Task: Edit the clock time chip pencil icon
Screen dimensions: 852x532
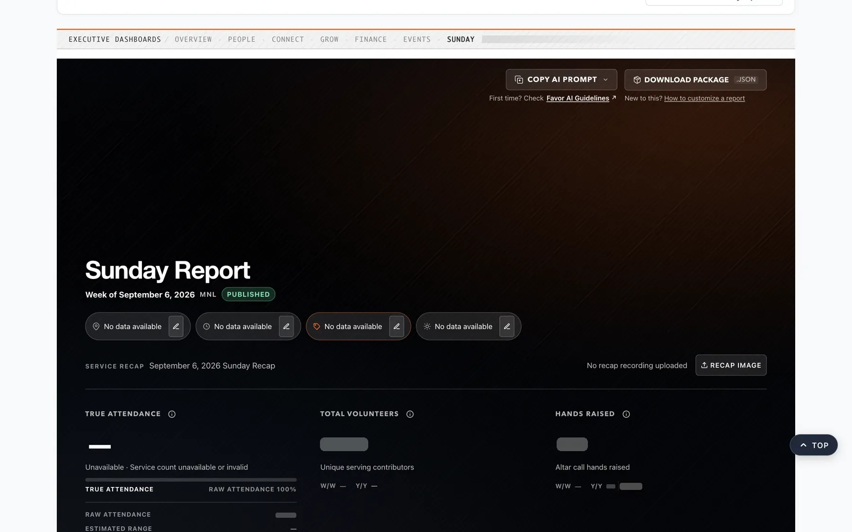Action: click(x=286, y=326)
